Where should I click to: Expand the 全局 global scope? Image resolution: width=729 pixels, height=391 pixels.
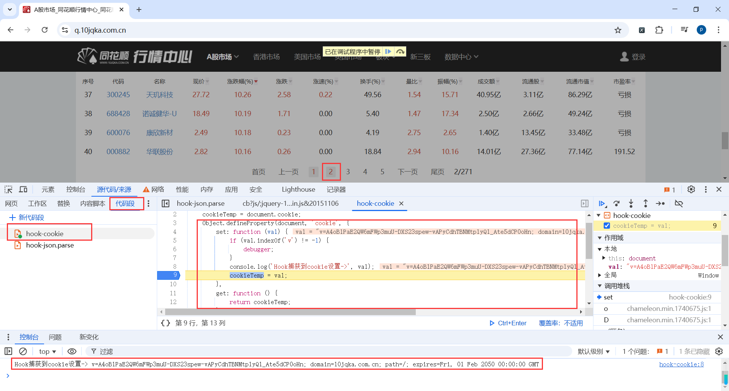pos(600,275)
